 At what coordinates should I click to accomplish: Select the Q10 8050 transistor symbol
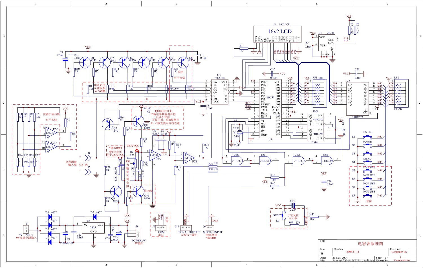pos(138,192)
